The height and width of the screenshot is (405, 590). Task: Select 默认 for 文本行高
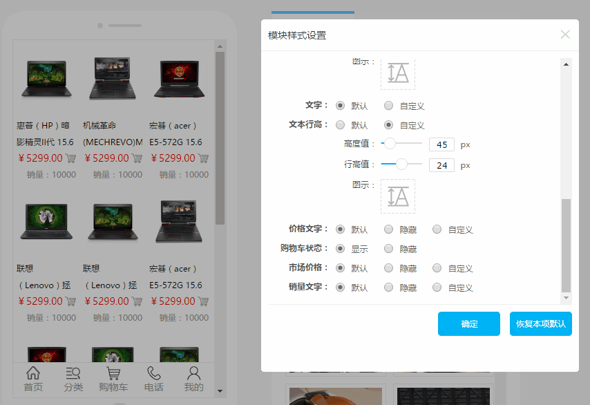click(x=341, y=125)
